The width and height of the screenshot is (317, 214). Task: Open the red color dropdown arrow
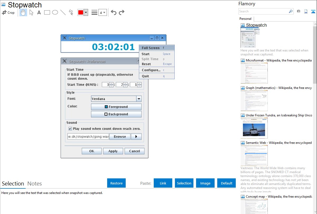tap(86, 12)
